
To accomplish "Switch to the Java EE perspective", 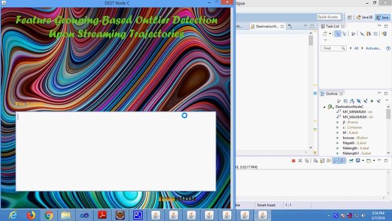I will (364, 17).
